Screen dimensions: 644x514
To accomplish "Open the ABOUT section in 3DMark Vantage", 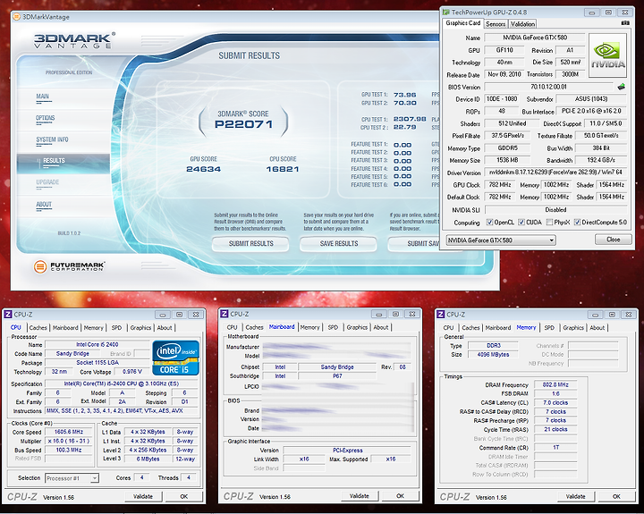I will 44,205.
